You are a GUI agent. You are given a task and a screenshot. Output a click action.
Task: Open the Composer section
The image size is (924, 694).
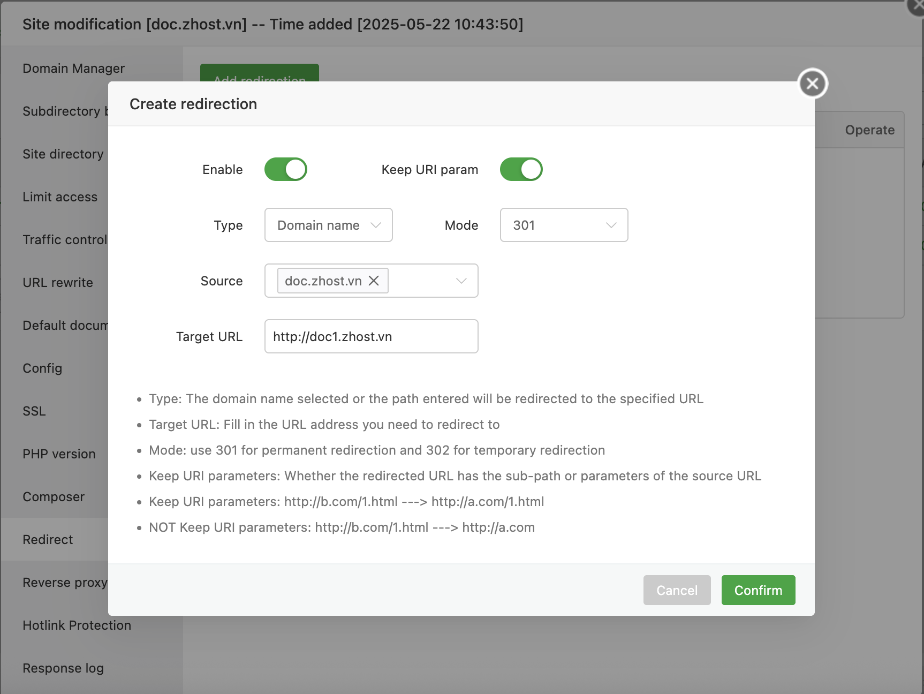(x=54, y=497)
